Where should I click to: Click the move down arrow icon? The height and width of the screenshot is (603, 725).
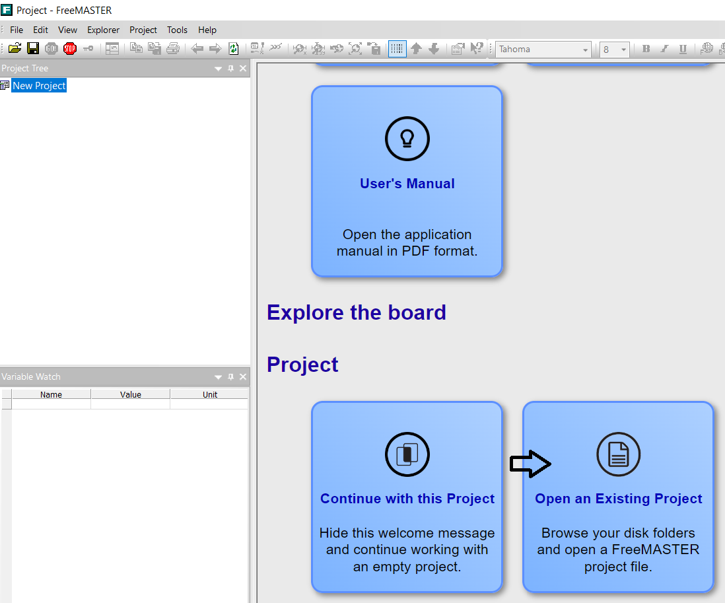tap(434, 49)
